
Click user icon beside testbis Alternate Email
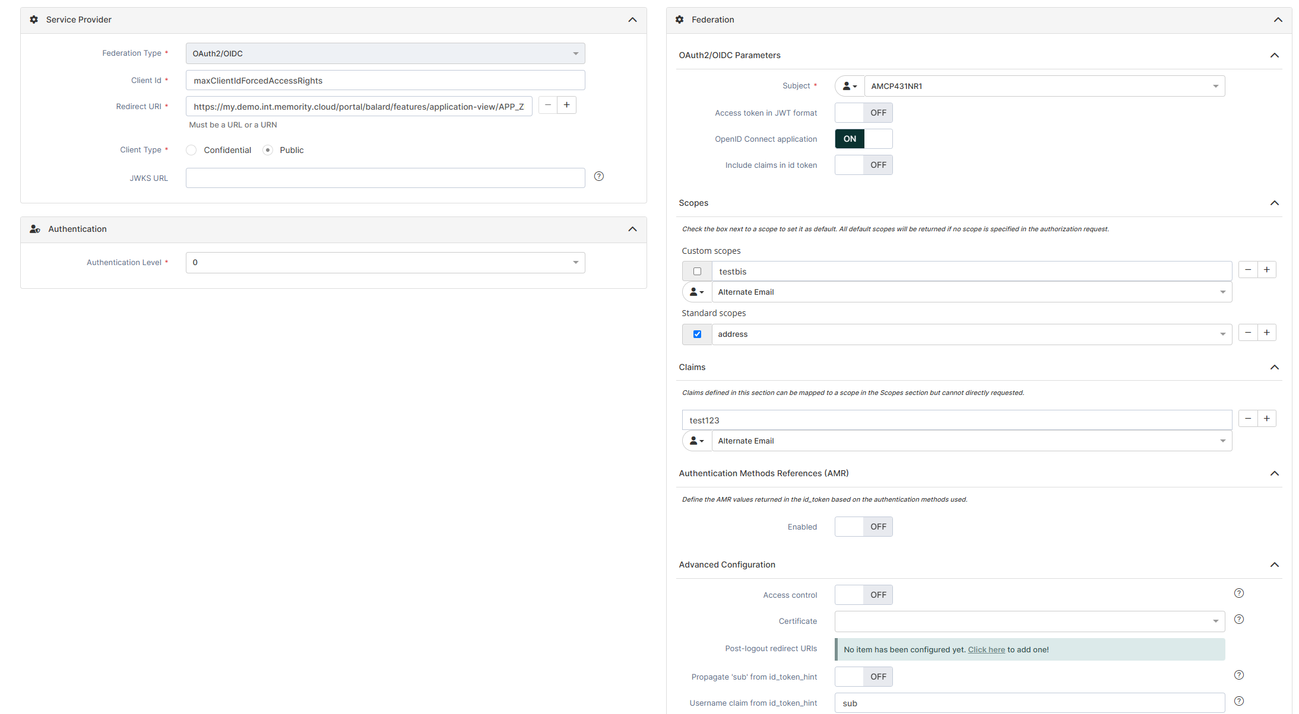(697, 292)
